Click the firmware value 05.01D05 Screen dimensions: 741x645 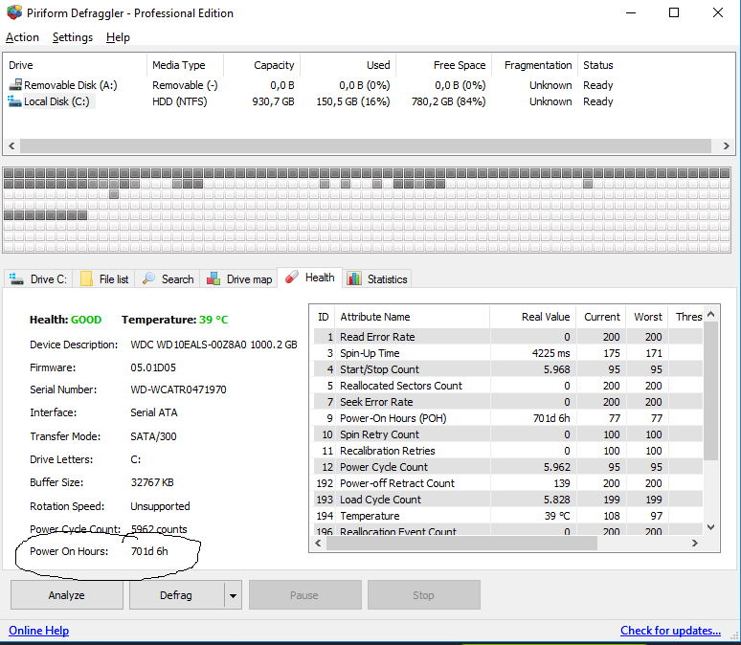[153, 367]
